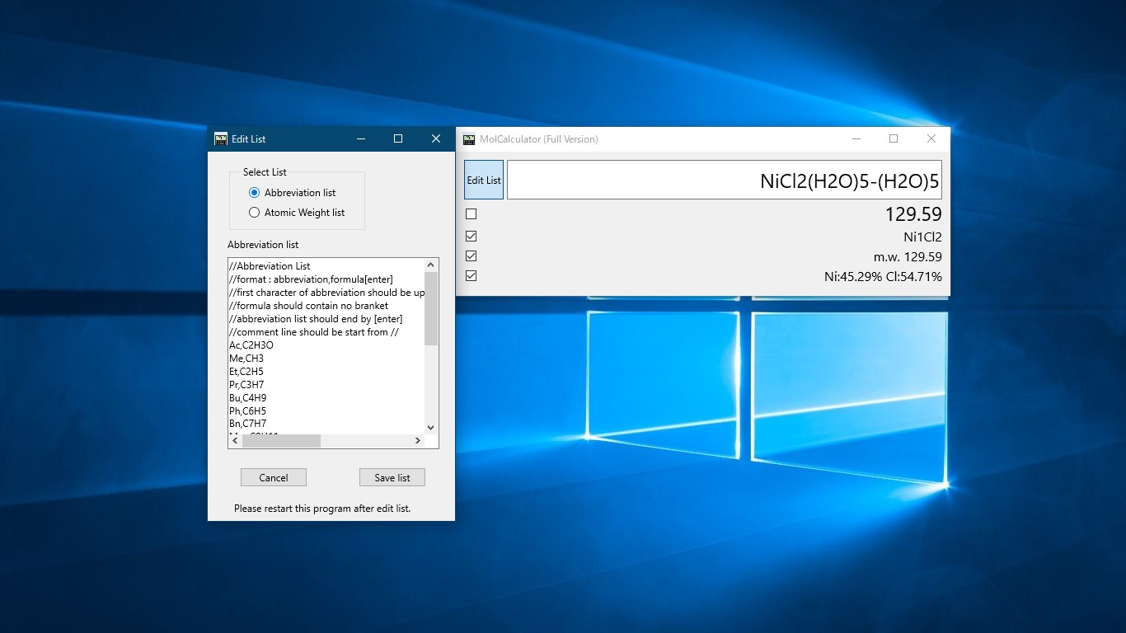Click the "Ac,C2H3O" line in the list
1126x633 pixels.
251,345
